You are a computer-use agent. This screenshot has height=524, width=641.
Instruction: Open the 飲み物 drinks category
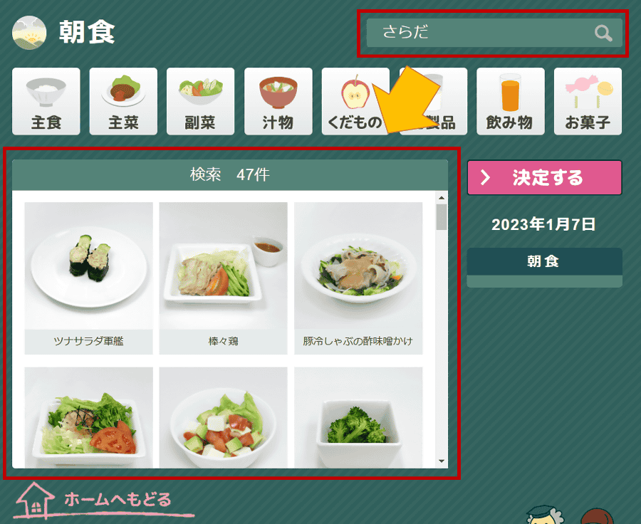(511, 101)
